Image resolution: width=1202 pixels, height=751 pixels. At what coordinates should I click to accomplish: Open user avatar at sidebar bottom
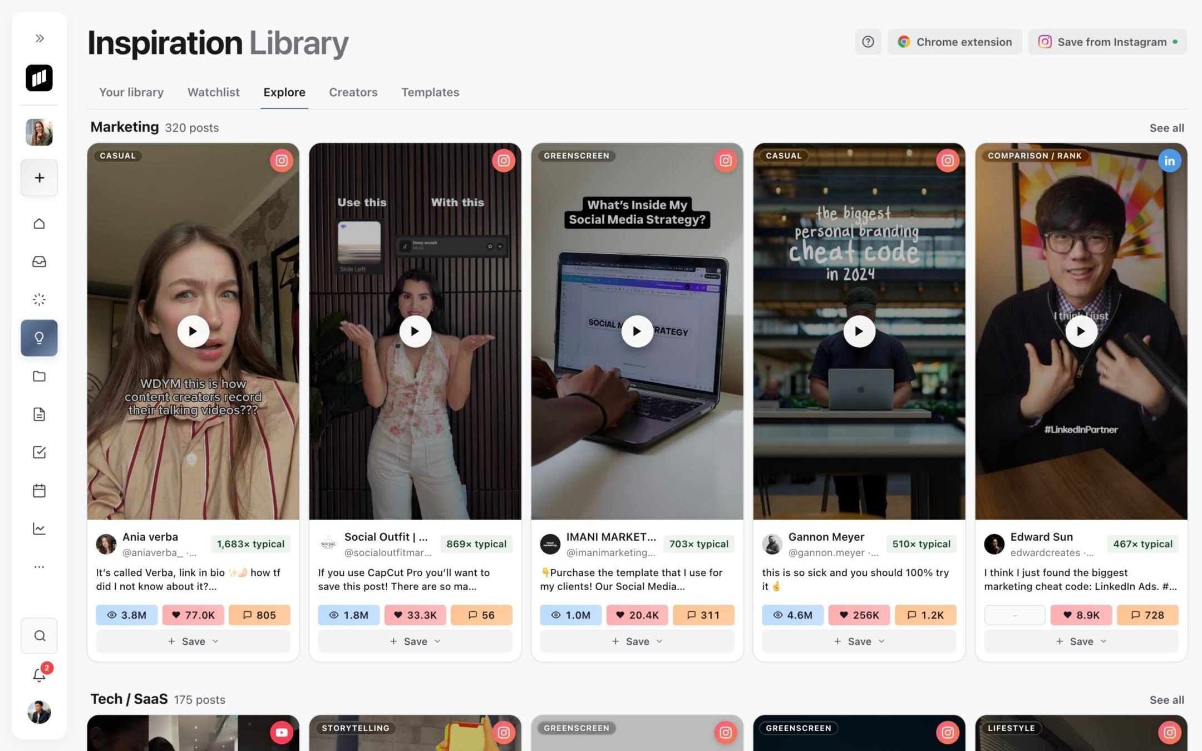pyautogui.click(x=39, y=712)
